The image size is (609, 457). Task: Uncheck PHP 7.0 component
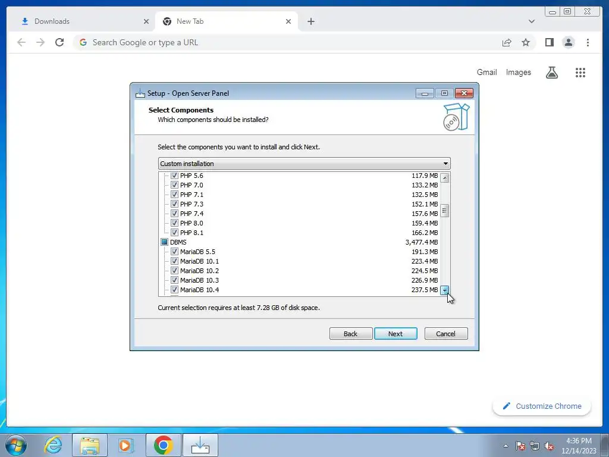pyautogui.click(x=174, y=185)
